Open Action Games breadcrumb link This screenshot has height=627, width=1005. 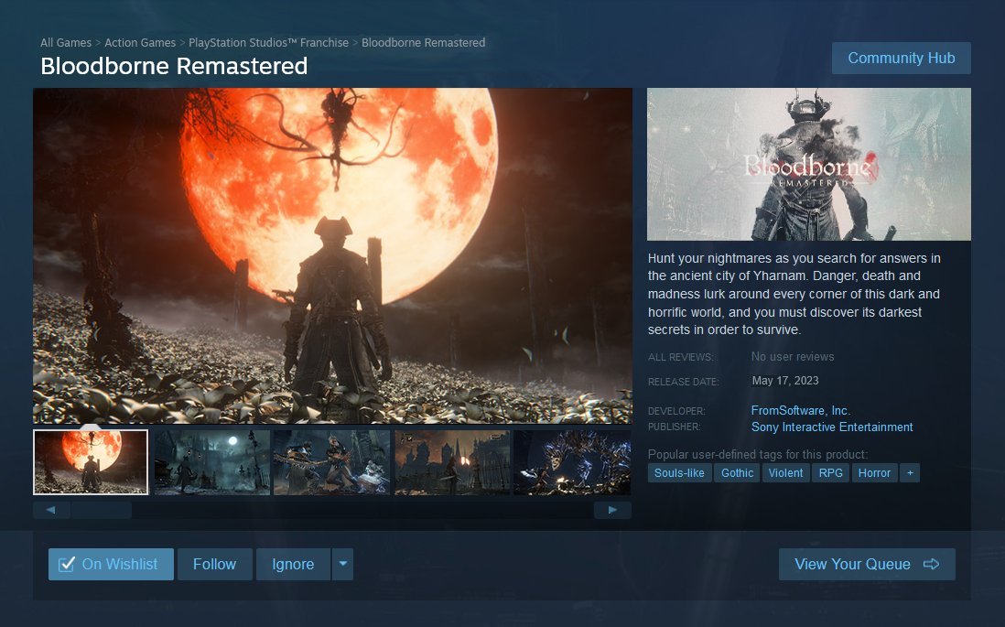pos(140,43)
